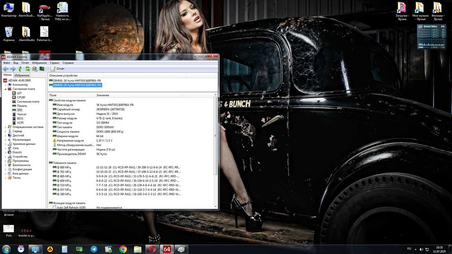452x254 pixels.
Task: Open the Справка menu
Action: click(x=68, y=63)
